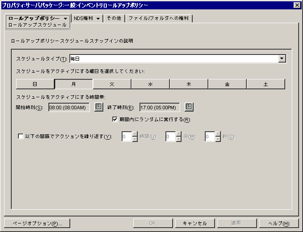303x232 pixels.
Task: Decrease the 時間 spinner value
Action: pos(135,139)
